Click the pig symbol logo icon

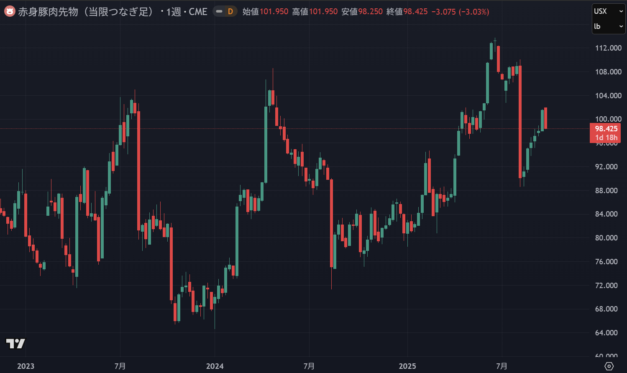click(9, 11)
